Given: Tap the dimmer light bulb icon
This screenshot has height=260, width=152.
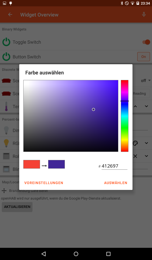Looking at the screenshot, I should point(6,130).
